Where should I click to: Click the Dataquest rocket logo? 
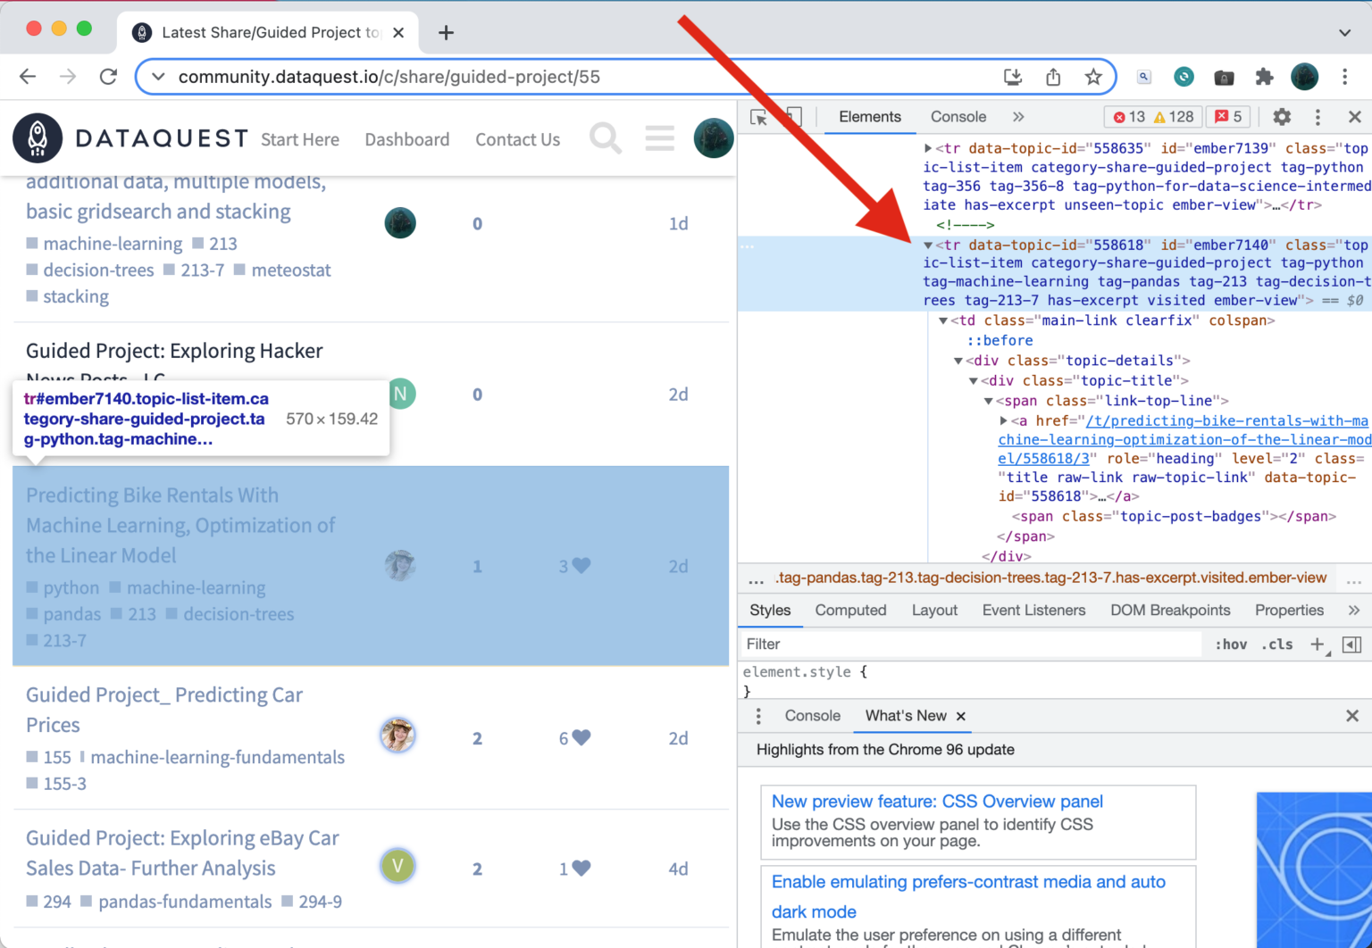tap(38, 137)
